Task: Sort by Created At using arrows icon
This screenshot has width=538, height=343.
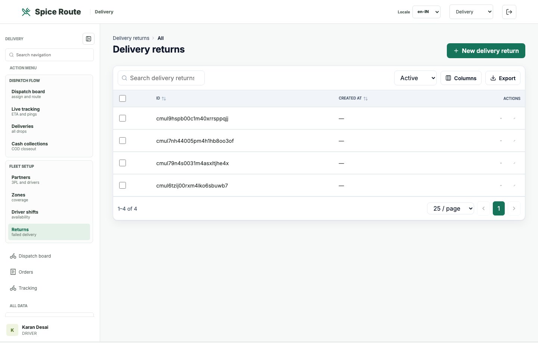Action: (x=365, y=98)
